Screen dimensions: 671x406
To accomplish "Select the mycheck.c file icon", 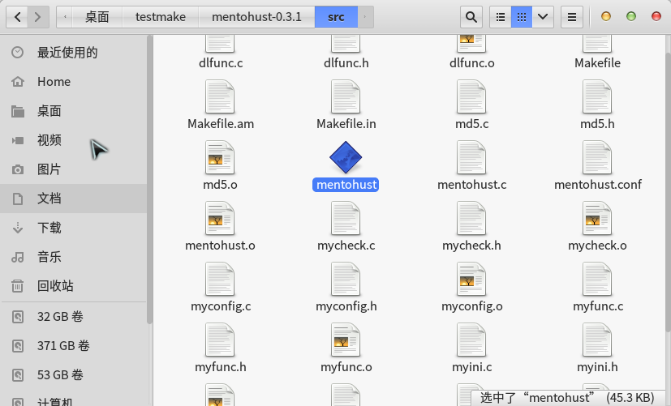I will pos(346,218).
